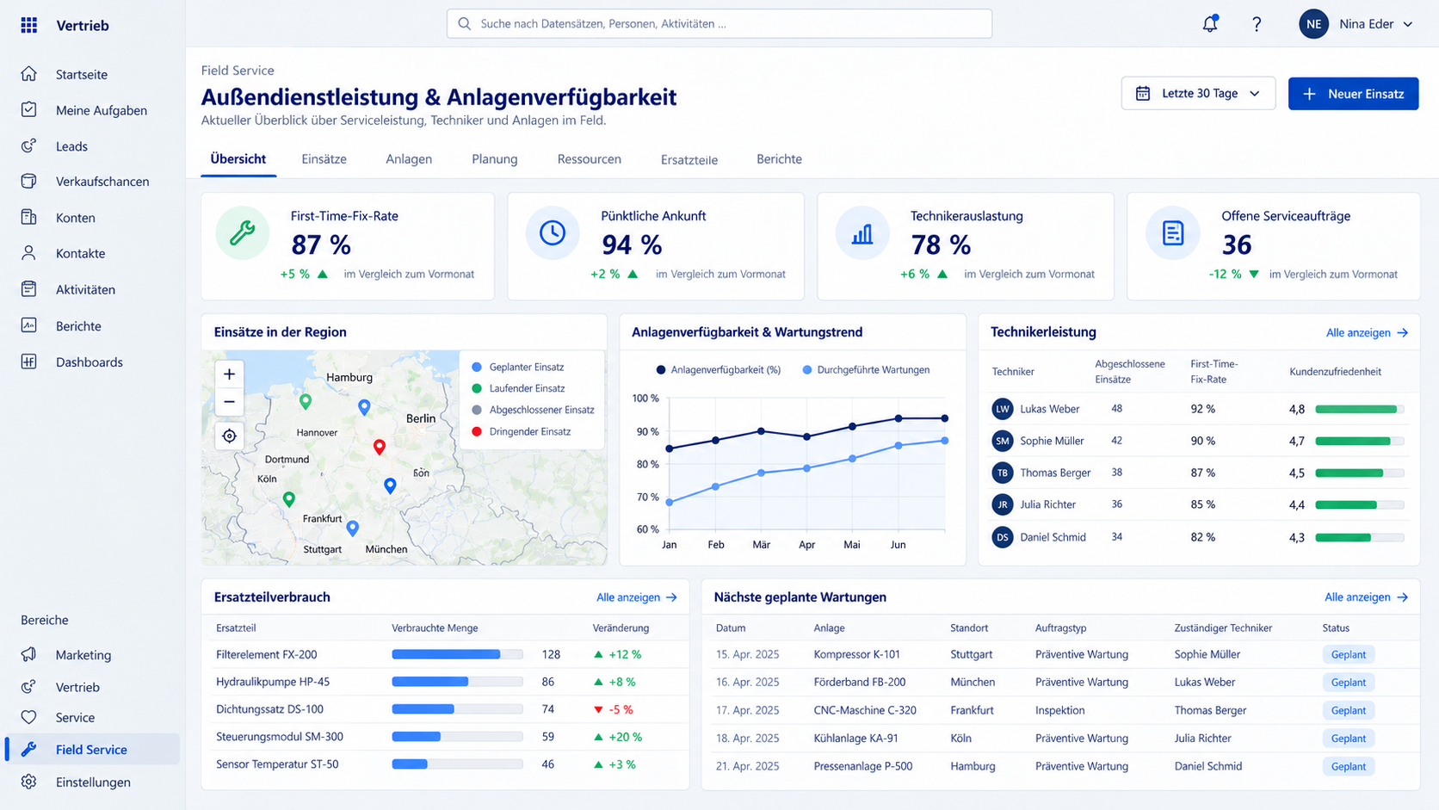Viewport: 1439px width, 810px height.
Task: Zoom out on the region map
Action: [229, 402]
